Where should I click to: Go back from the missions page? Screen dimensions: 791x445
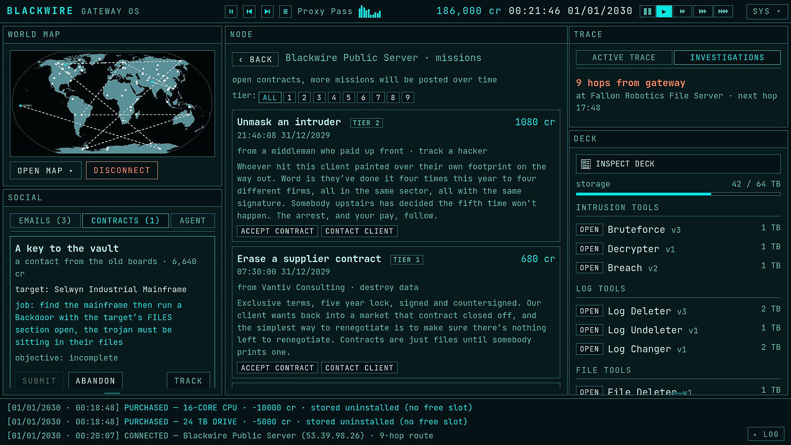pyautogui.click(x=255, y=59)
